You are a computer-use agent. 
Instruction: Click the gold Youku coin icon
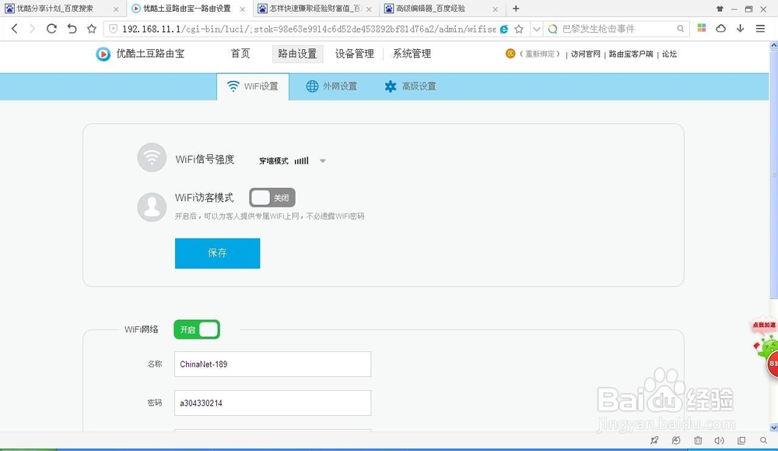(x=510, y=53)
